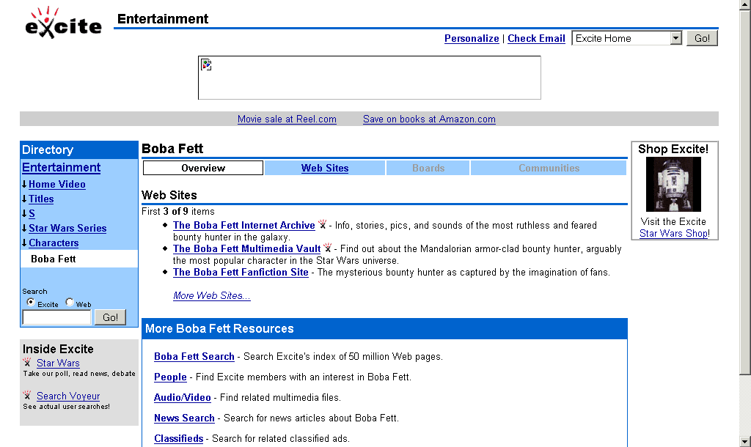Go to Titles category
751x447 pixels.
[x=41, y=199]
